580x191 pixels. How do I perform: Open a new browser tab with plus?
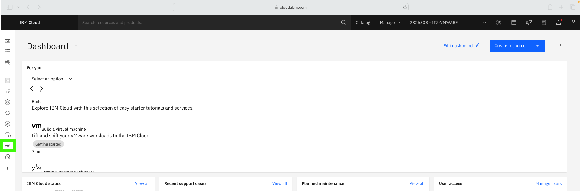pos(561,7)
